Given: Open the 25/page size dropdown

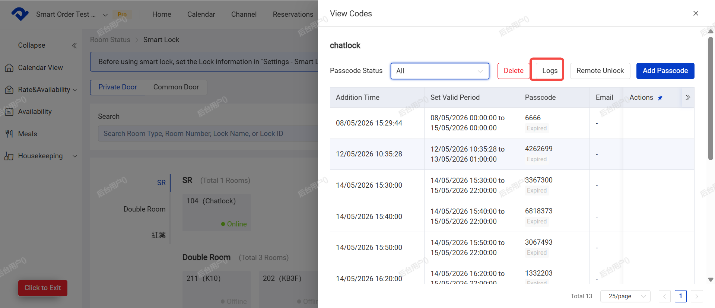Looking at the screenshot, I should point(625,296).
